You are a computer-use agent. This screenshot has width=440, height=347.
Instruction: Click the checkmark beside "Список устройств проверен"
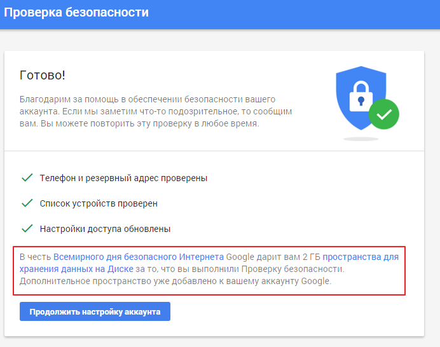(x=27, y=203)
